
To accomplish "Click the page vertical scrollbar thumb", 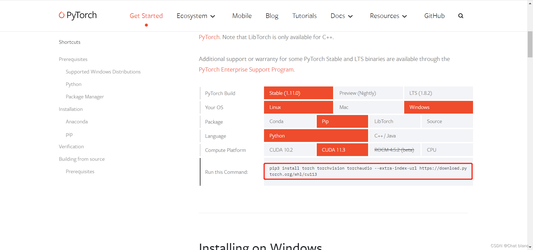I will coord(530,44).
